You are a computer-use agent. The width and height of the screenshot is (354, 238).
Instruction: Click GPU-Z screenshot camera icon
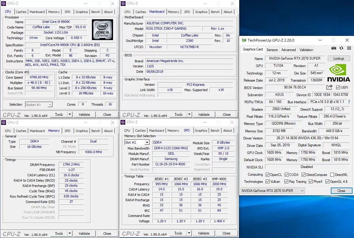coord(334,48)
